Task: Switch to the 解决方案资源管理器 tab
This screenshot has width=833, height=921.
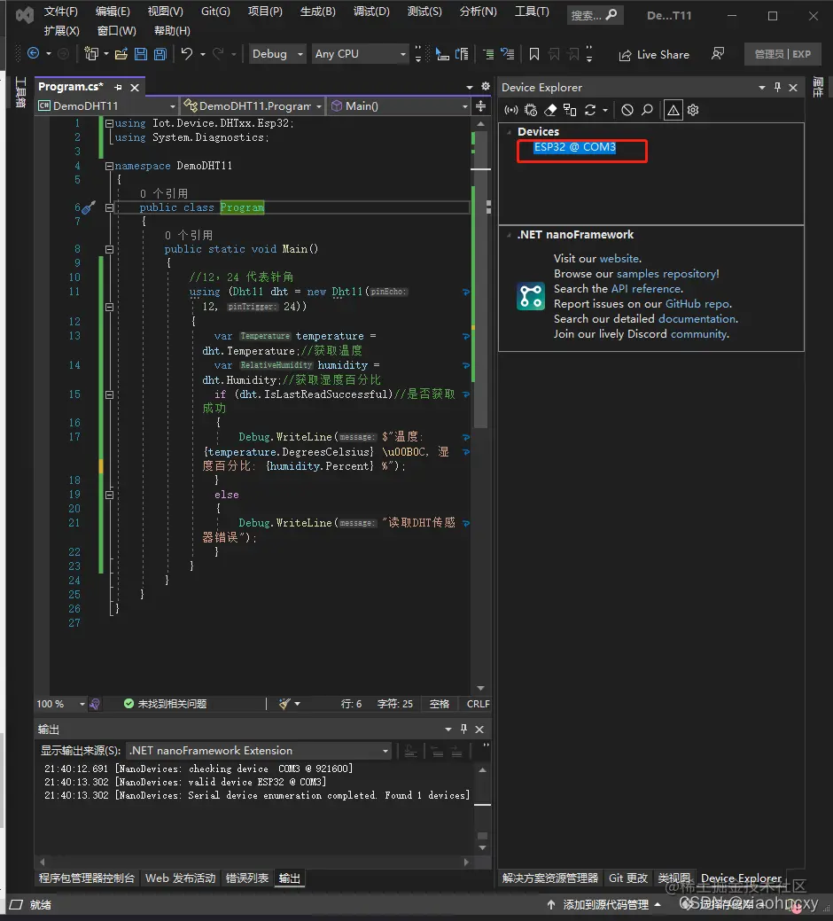Action: [550, 878]
